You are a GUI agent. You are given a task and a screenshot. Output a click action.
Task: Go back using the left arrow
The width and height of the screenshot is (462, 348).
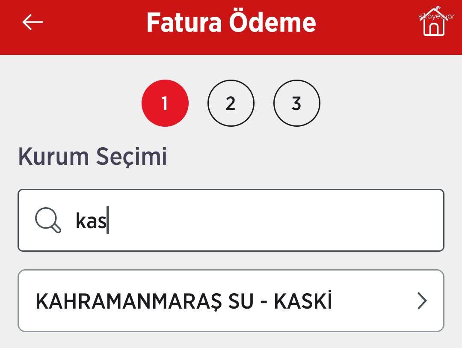(32, 22)
